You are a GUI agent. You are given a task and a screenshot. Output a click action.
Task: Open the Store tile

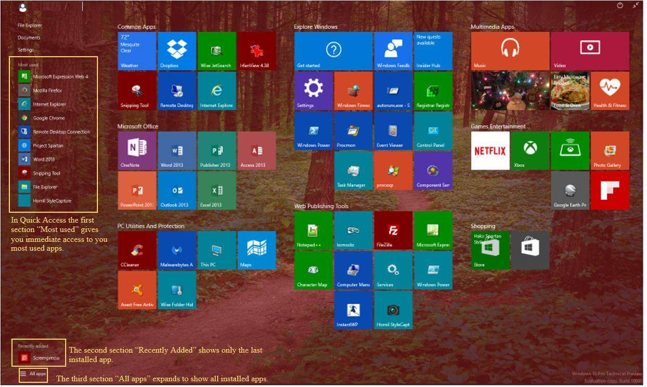coord(490,250)
